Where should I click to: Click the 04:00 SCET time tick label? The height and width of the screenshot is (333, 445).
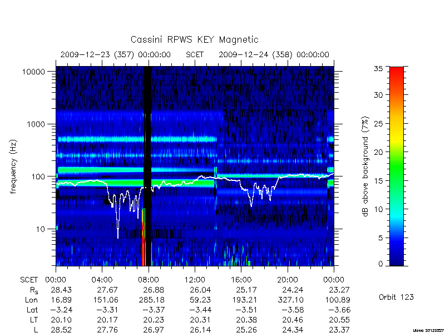(x=102, y=280)
